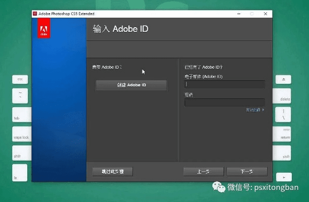
Task: Close the Adobe Photoshop CS5 installer window
Action: [x=264, y=14]
